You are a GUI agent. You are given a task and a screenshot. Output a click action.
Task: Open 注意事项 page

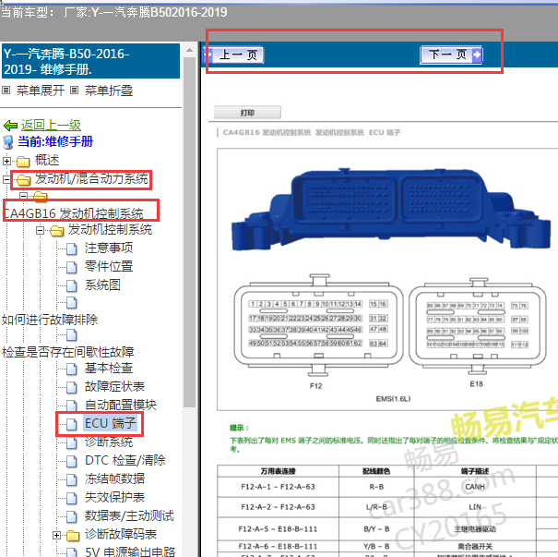[x=109, y=248]
